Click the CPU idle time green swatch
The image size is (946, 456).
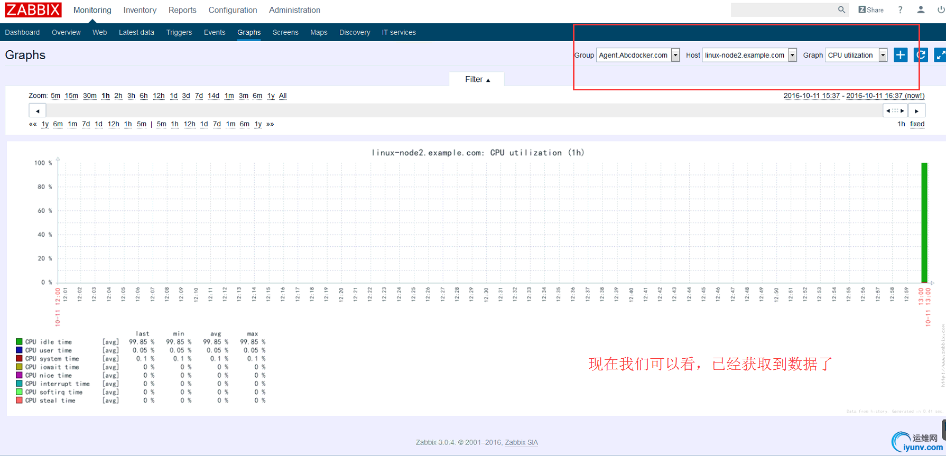19,342
